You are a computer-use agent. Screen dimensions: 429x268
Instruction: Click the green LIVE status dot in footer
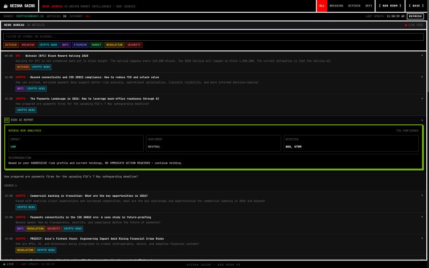[4, 264]
